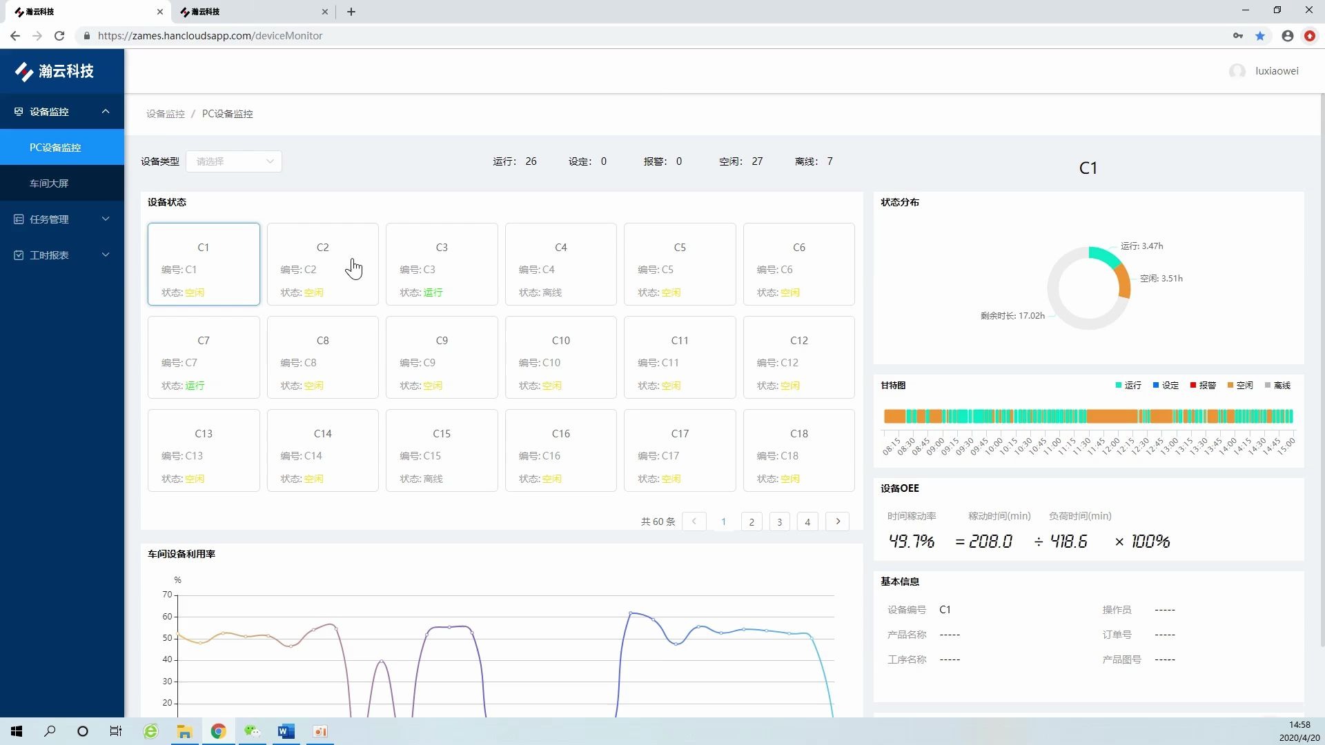Go to page 3 of devices
1325x745 pixels.
[x=780, y=522]
